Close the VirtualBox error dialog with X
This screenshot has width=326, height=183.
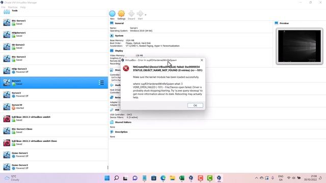202,60
